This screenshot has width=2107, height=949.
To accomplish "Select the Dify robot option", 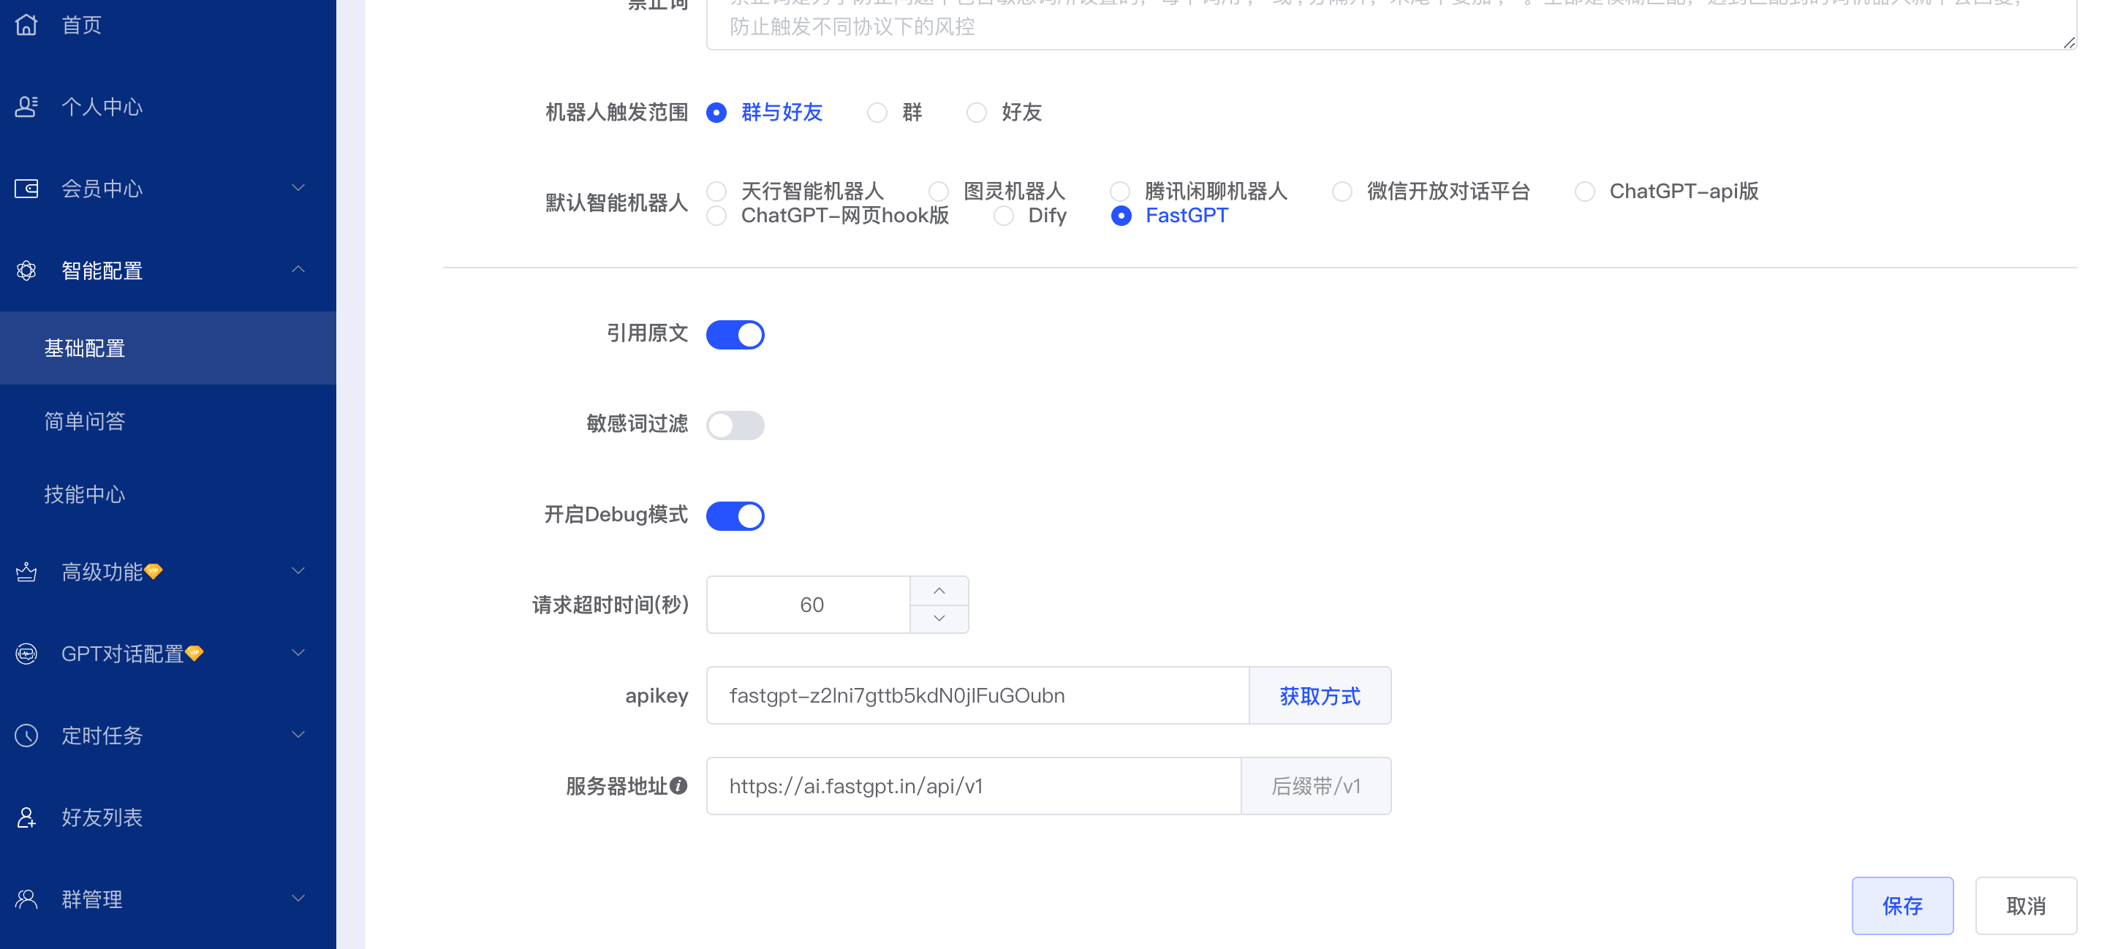I will tap(1003, 215).
